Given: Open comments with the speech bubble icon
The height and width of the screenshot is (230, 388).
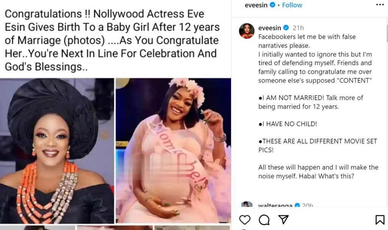Looking at the screenshot, I should [x=264, y=220].
